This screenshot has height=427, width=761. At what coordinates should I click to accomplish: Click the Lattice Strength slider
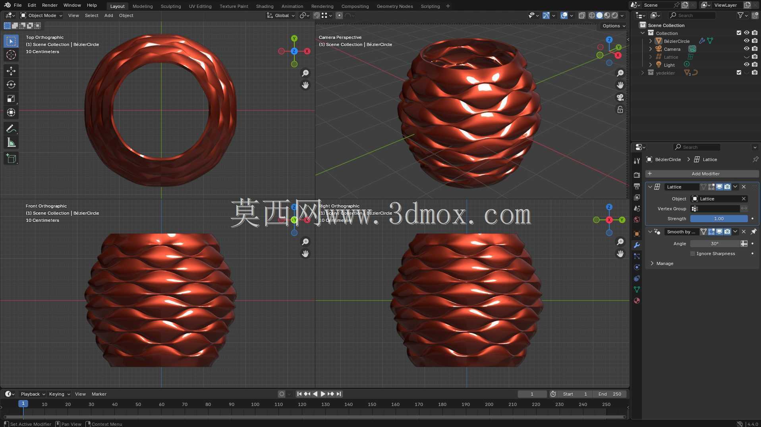(719, 219)
